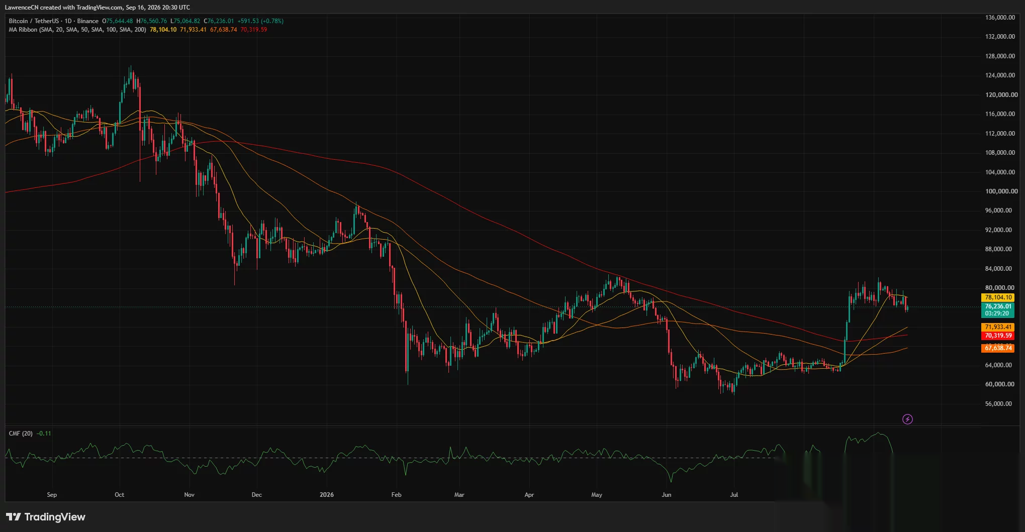This screenshot has height=532, width=1025.
Task: Click the 60,000.00 price-axis label
Action: click(1000, 384)
